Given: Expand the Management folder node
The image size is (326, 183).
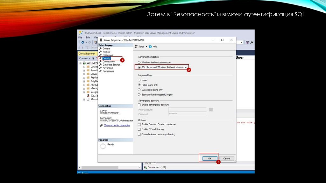Looking at the screenshot, I should pos(84,89).
